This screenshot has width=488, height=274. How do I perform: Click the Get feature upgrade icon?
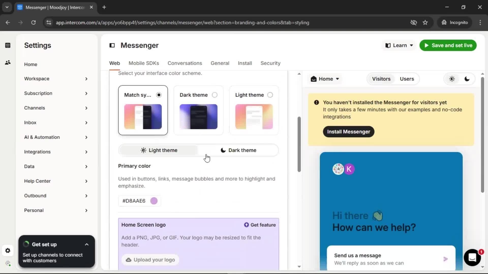click(x=246, y=225)
